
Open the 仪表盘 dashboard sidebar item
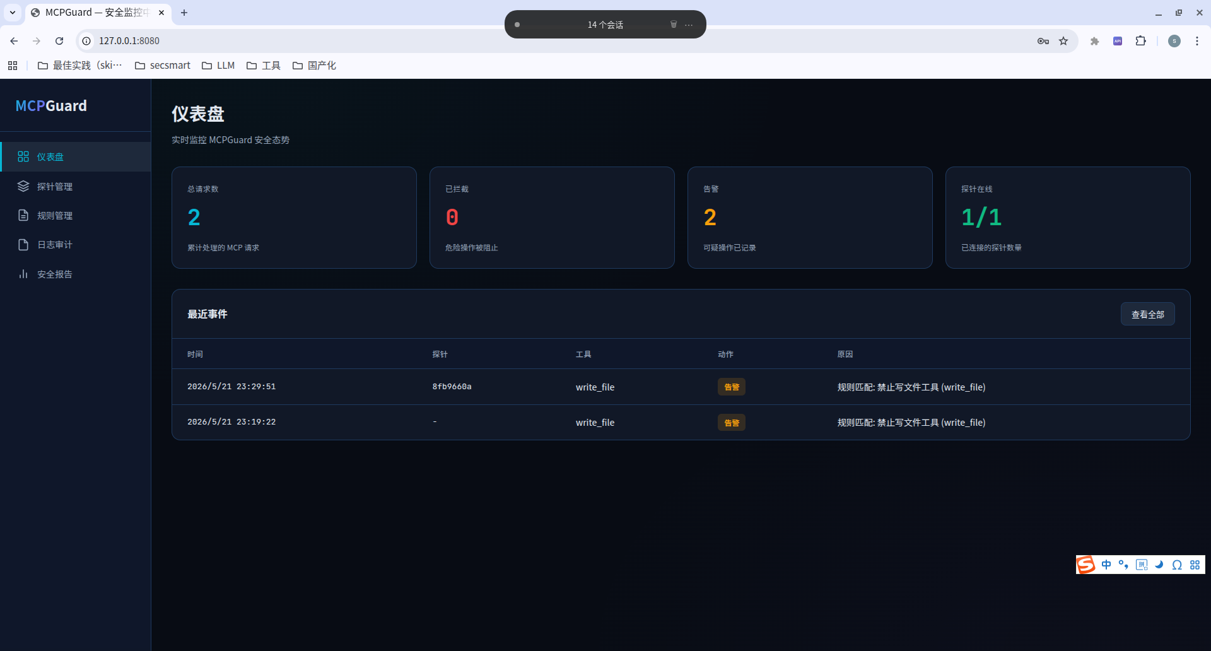(76, 156)
